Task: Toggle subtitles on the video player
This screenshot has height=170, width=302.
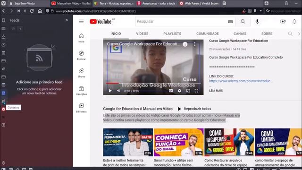Action: pyautogui.click(x=171, y=91)
